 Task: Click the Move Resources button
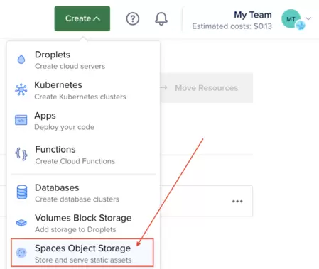tap(206, 88)
